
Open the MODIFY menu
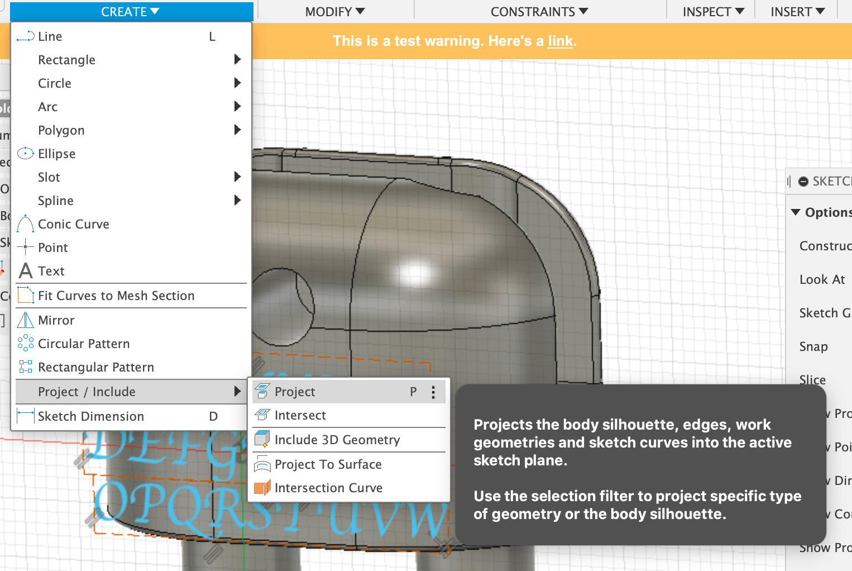coord(333,11)
